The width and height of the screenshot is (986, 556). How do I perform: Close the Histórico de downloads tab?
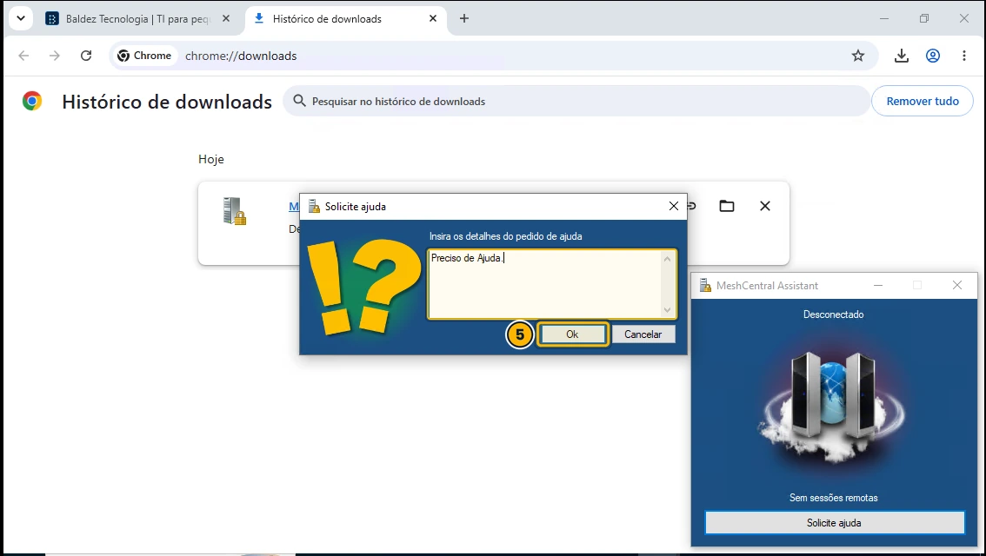(x=433, y=19)
